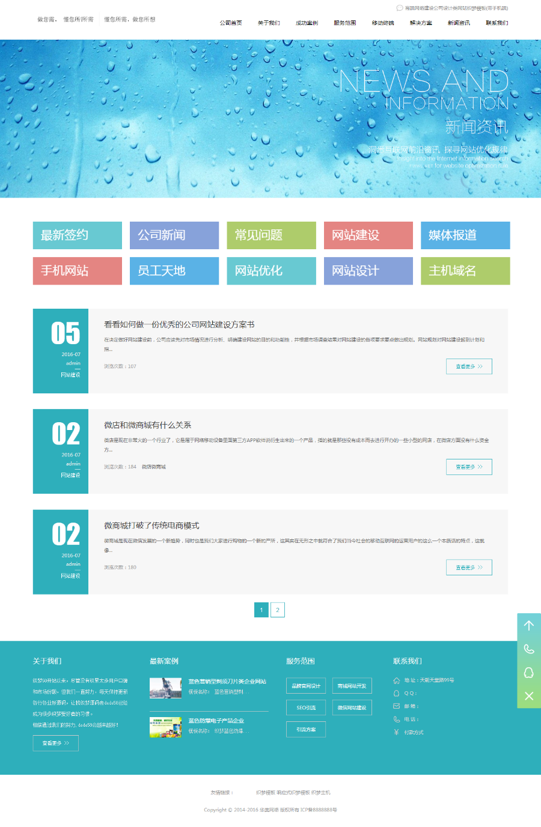Open 联系我们 in the top navigation
This screenshot has height=827, width=541.
click(x=497, y=23)
